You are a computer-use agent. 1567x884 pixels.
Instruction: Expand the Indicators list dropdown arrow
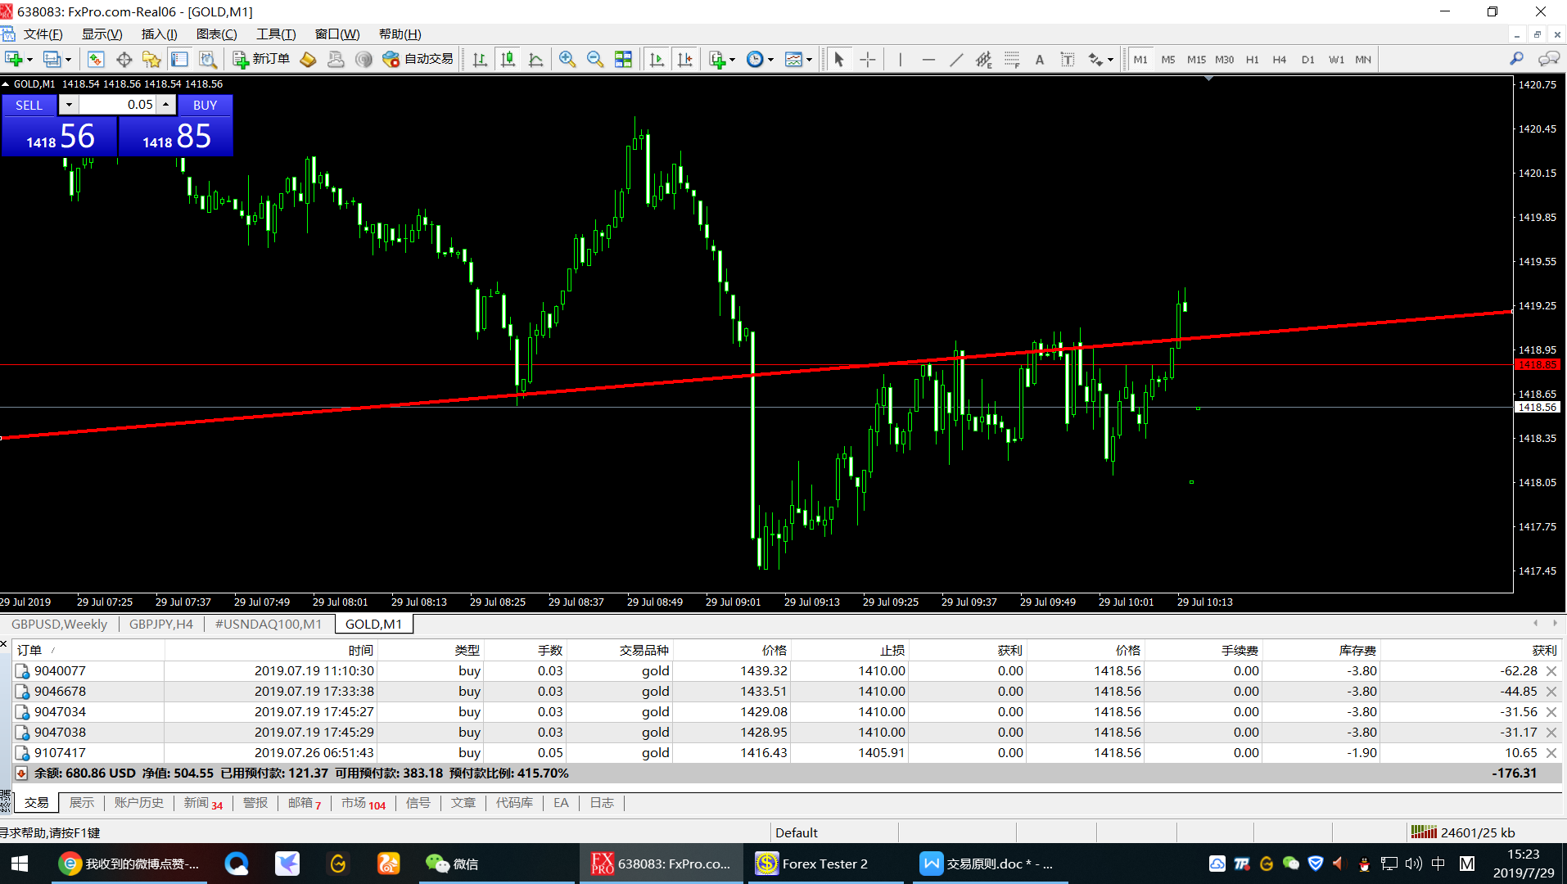(x=732, y=60)
